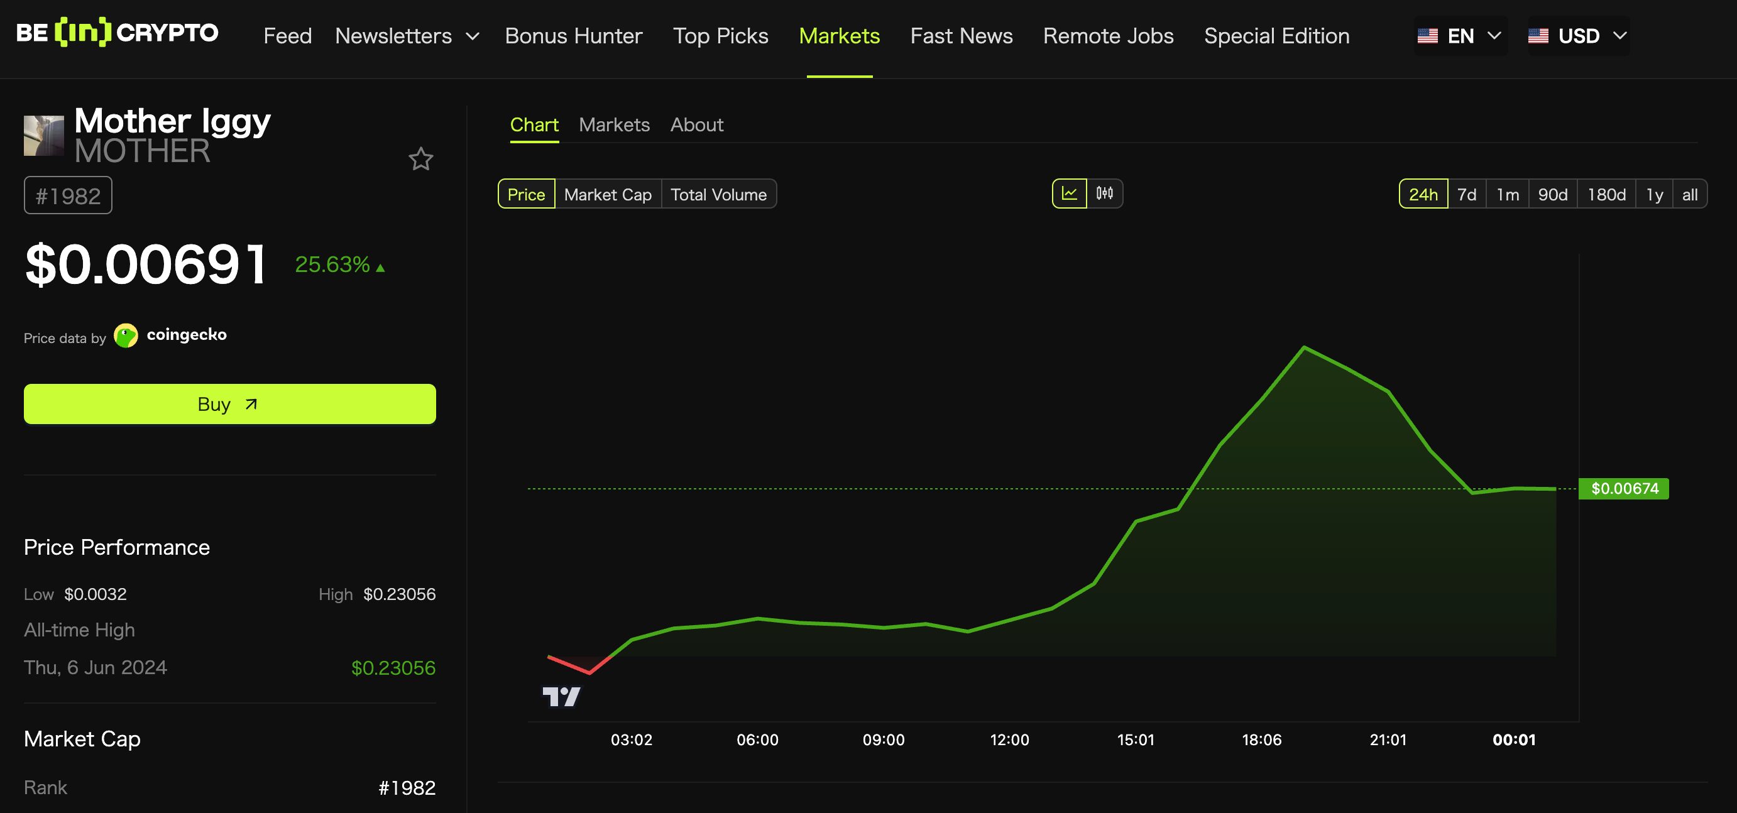
Task: Open the Remote Jobs page
Action: (1108, 36)
